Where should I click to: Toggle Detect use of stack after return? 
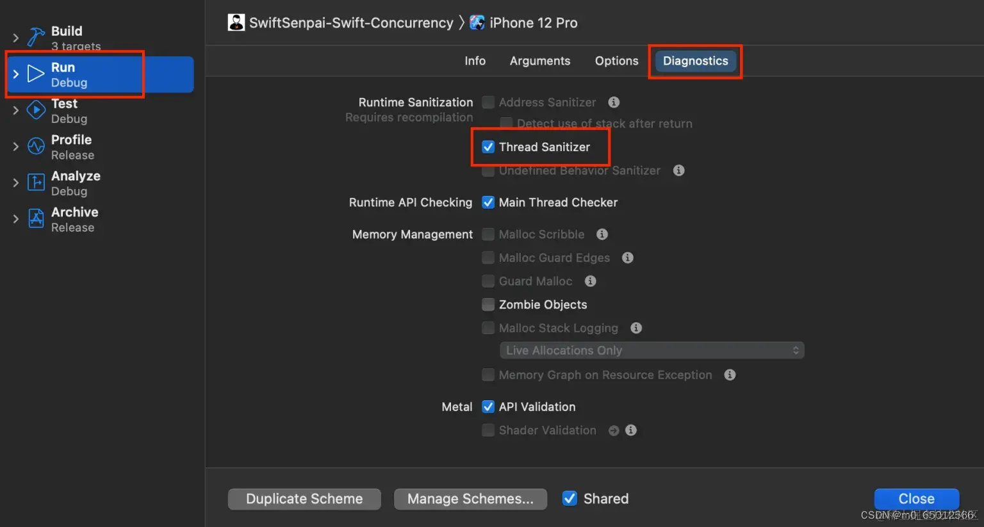[x=506, y=123]
